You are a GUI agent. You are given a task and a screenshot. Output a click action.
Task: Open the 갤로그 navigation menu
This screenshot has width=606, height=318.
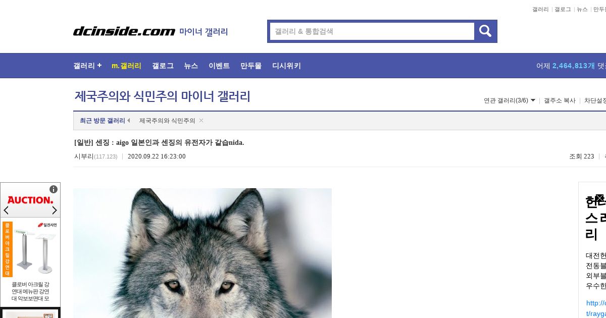[x=163, y=66]
